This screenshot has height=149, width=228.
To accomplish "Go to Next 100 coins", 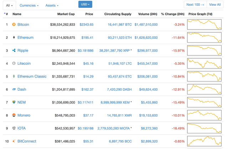I will (x=195, y=5).
